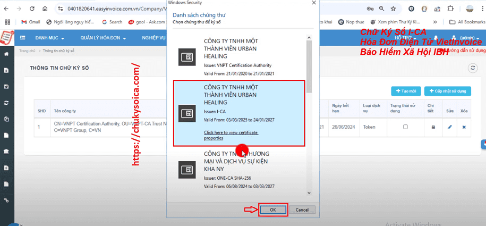Select the KHA NY ONE-CA SHA-256 certificate
The width and height of the screenshot is (486, 226).
click(239, 170)
